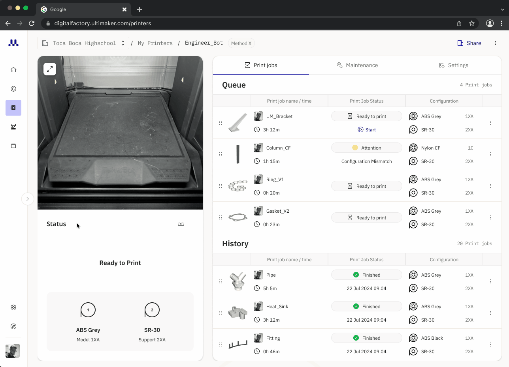Screen dimensions: 509x367
Task: Click the build plate icon beside Status heading
Action: click(181, 223)
